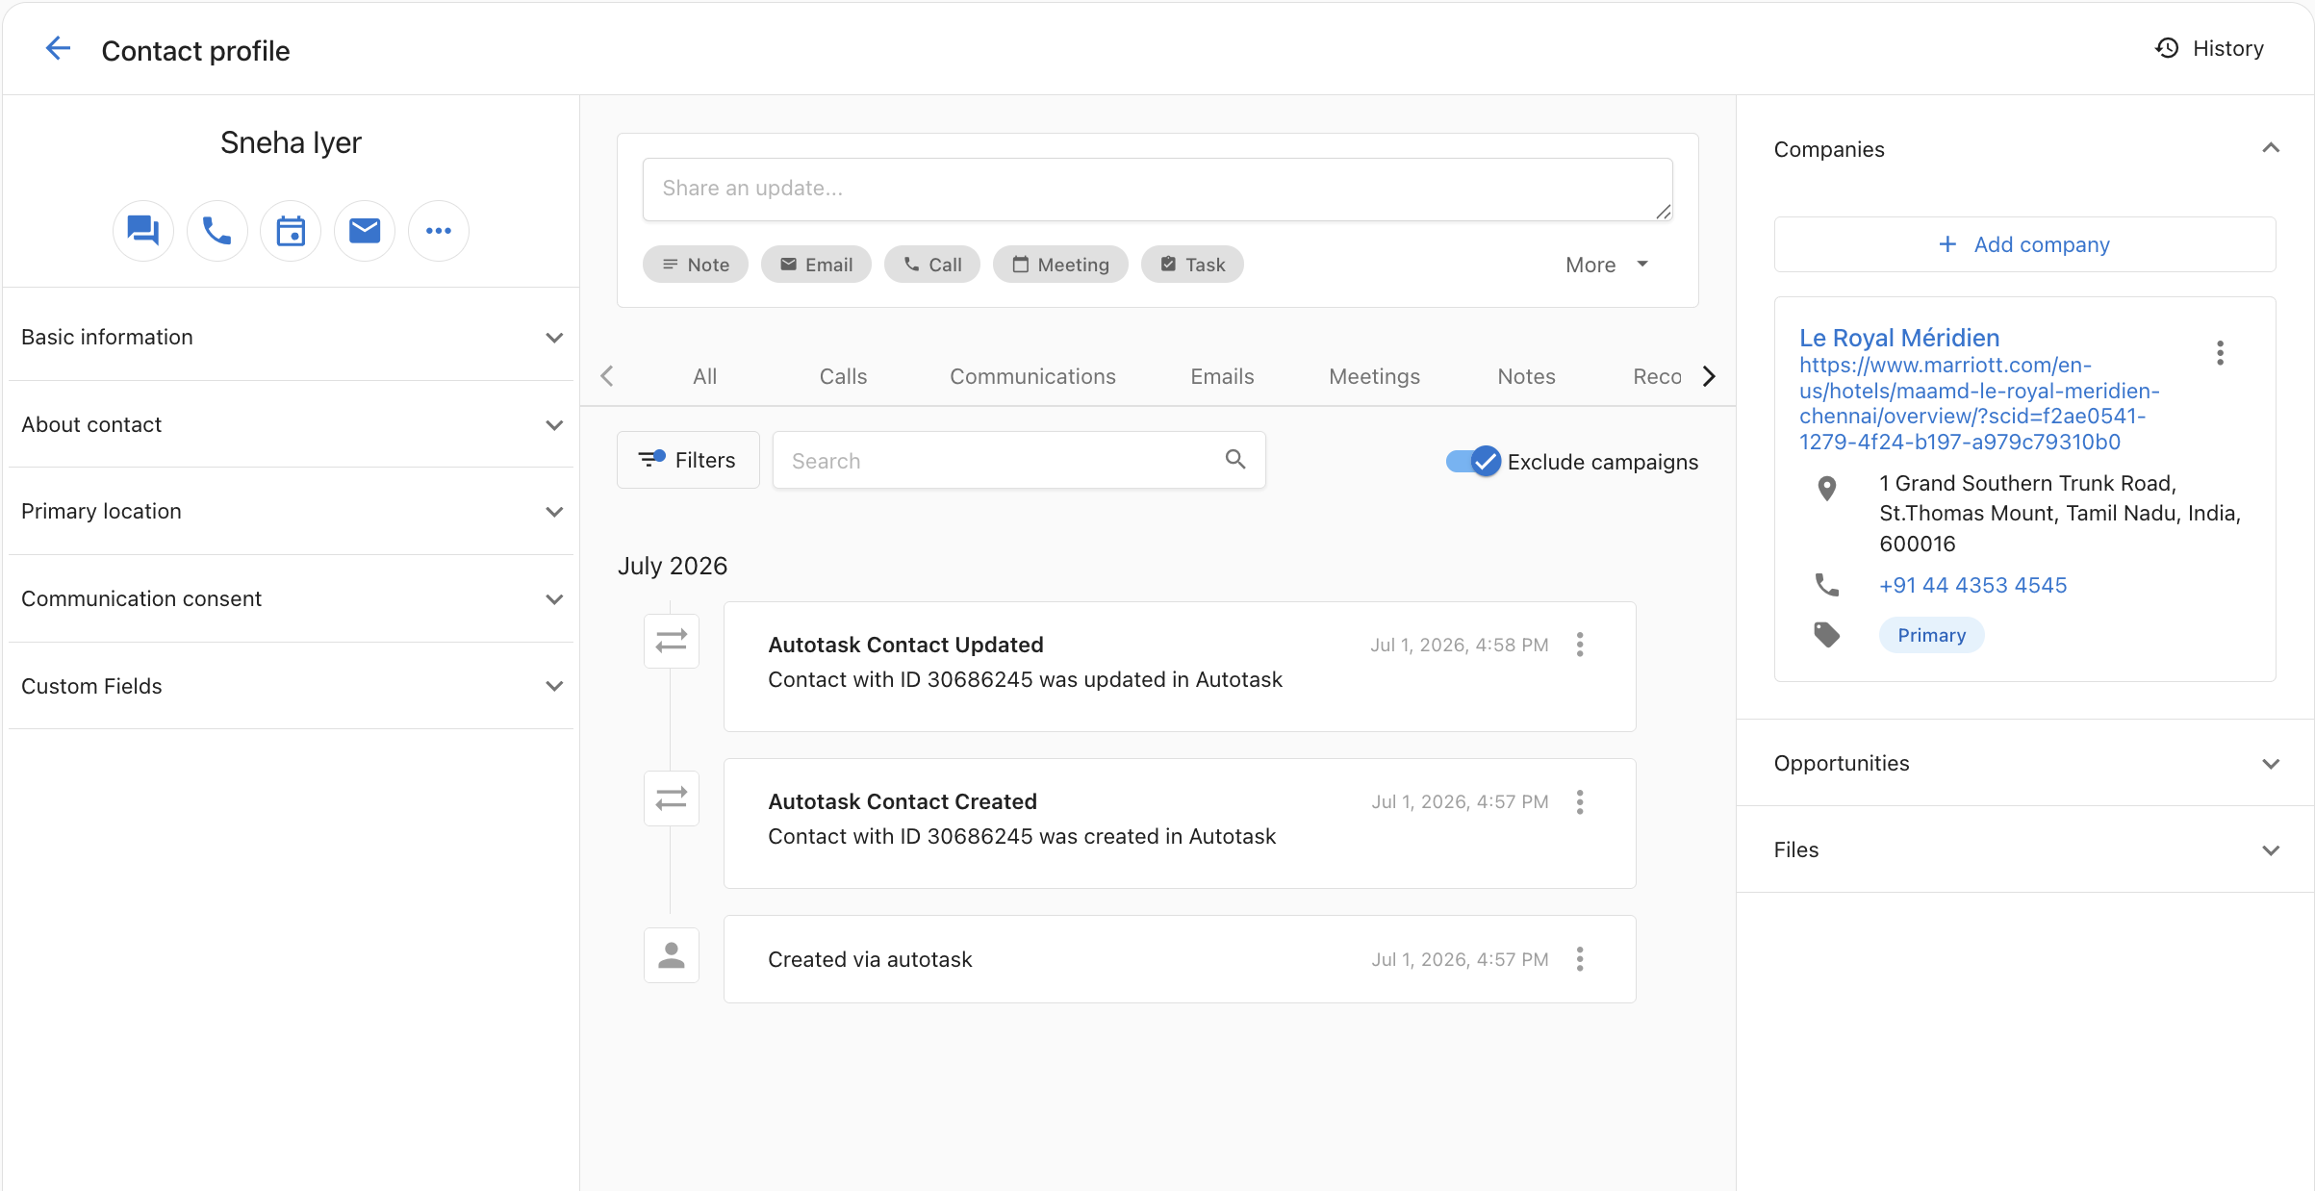Screen dimensions: 2315x1191
Task: Switch to the Notes tab
Action: (1526, 376)
